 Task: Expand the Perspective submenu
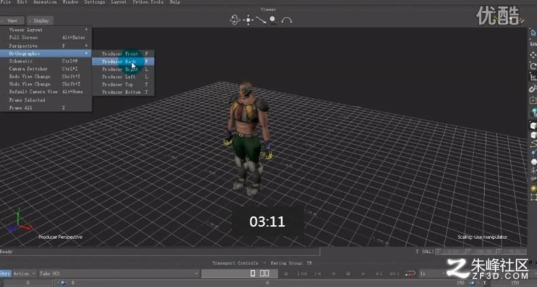pos(46,45)
